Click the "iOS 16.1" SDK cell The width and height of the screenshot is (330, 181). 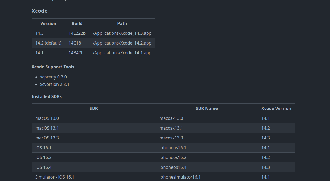click(x=94, y=148)
